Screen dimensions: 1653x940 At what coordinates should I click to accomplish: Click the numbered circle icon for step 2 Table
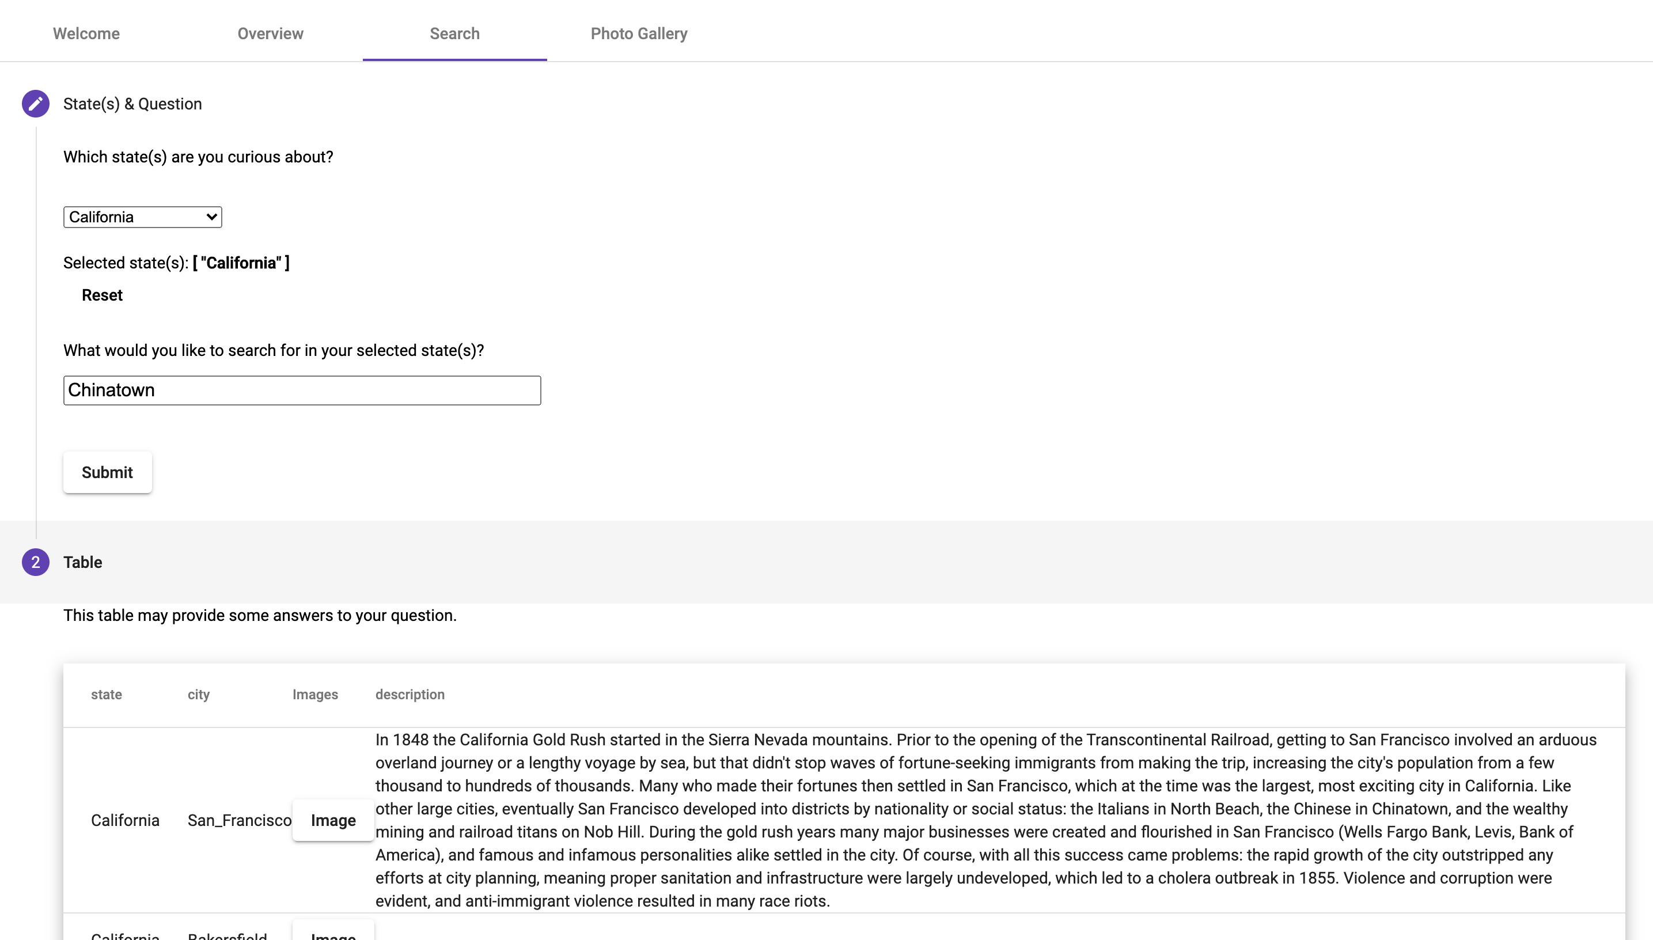36,562
